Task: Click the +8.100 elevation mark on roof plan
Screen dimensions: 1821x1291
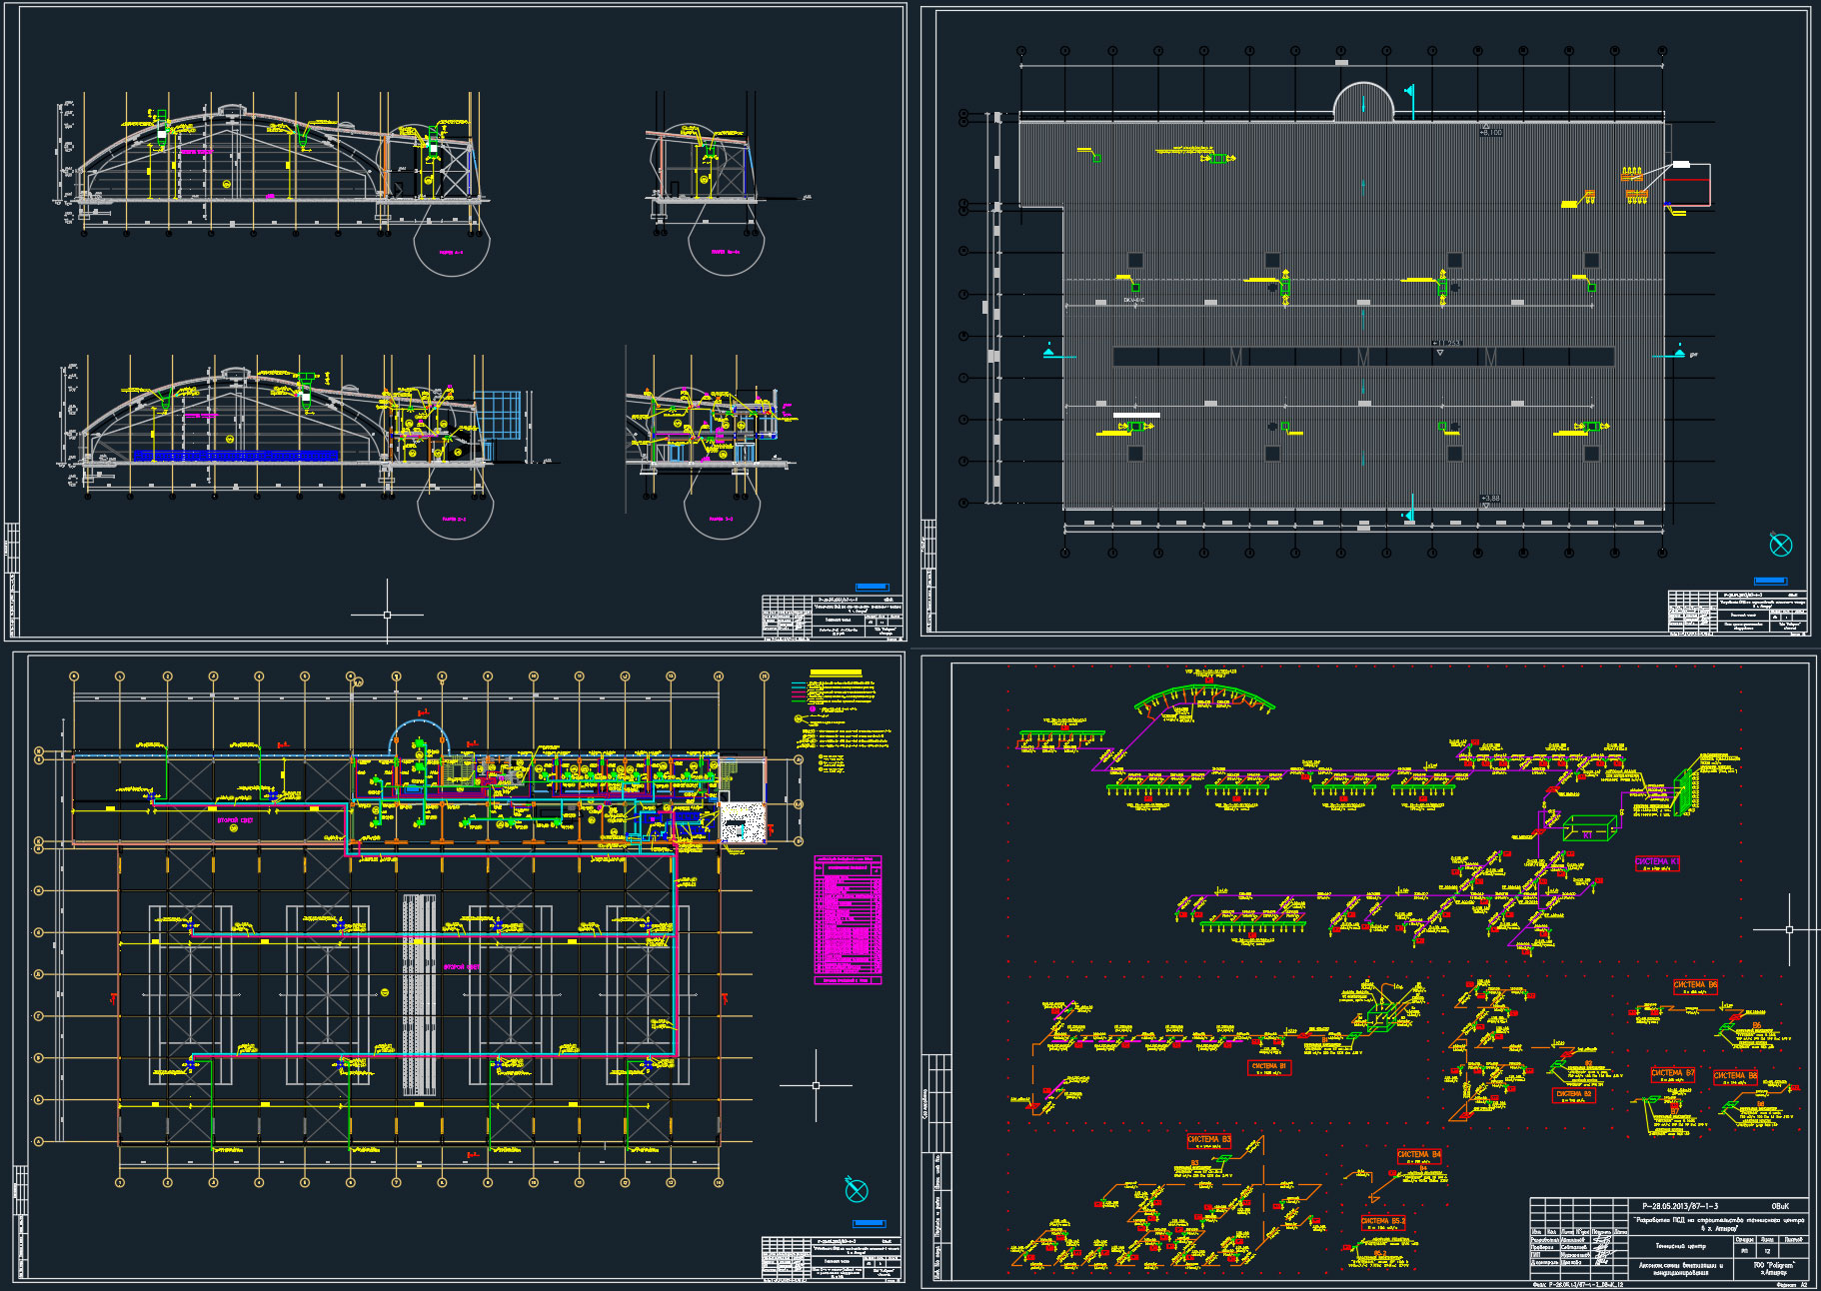Action: click(x=1490, y=132)
